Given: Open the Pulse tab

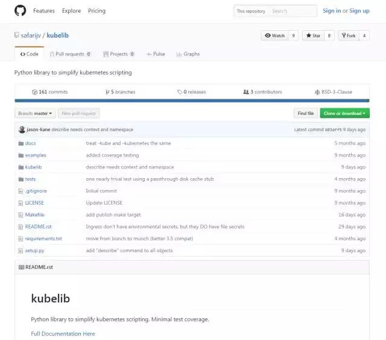Looking at the screenshot, I should coord(156,54).
